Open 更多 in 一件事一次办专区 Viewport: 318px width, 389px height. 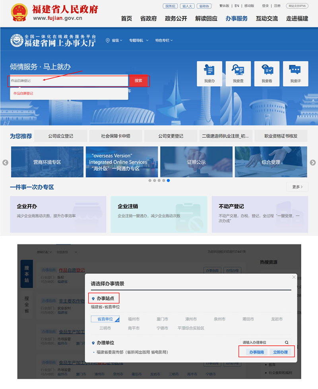click(x=297, y=187)
